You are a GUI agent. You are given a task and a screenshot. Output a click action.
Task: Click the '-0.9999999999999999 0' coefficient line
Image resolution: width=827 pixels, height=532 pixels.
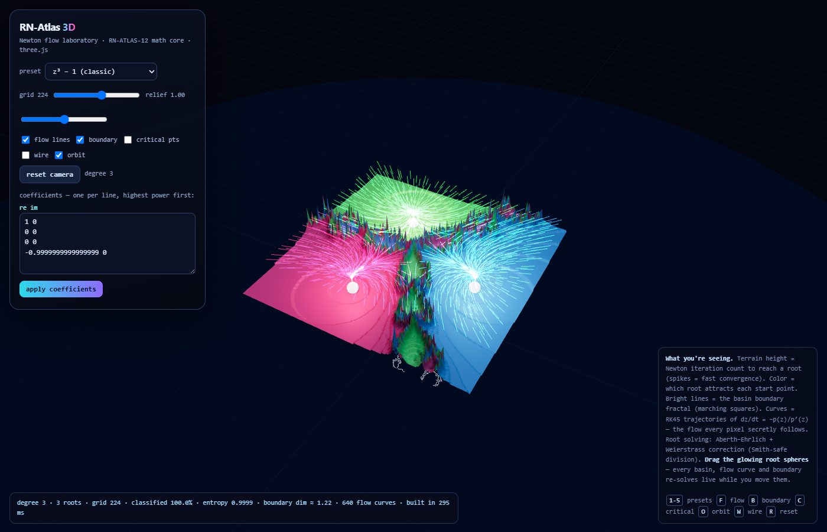tap(66, 252)
